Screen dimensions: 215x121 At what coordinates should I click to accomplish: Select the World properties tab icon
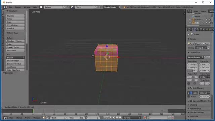(x=204, y=30)
